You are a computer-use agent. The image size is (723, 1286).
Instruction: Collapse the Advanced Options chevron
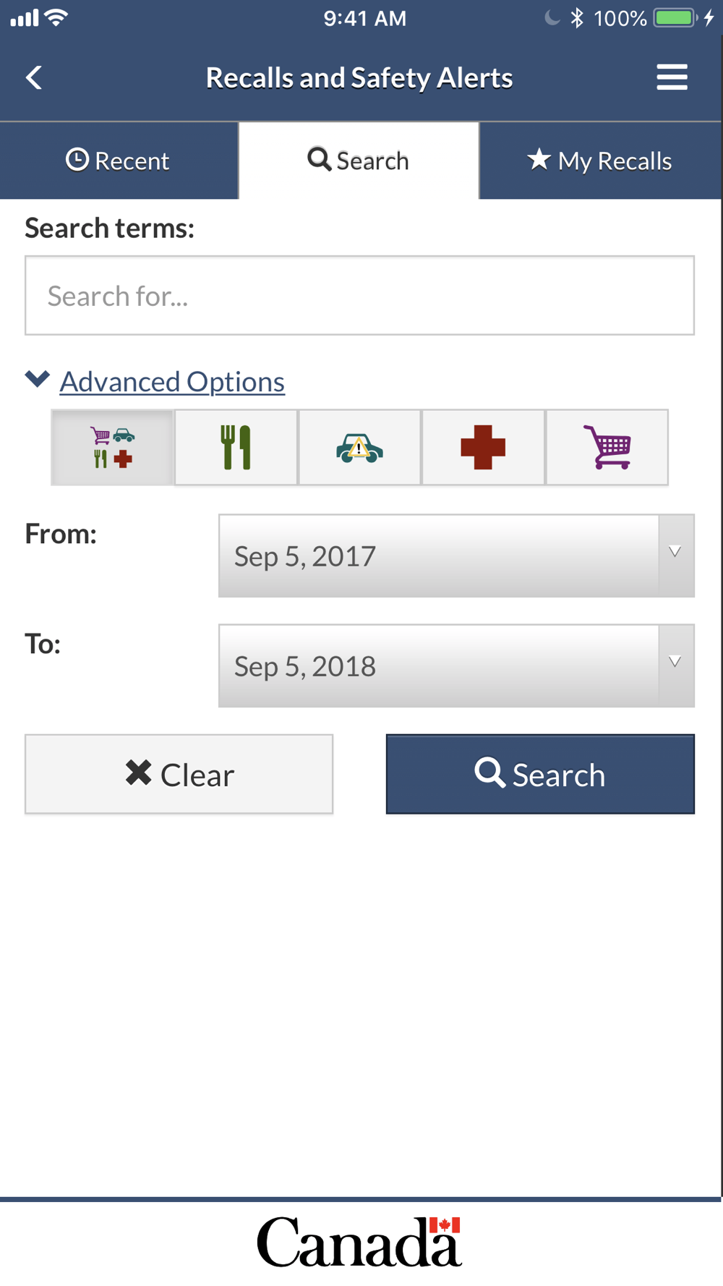click(x=38, y=379)
